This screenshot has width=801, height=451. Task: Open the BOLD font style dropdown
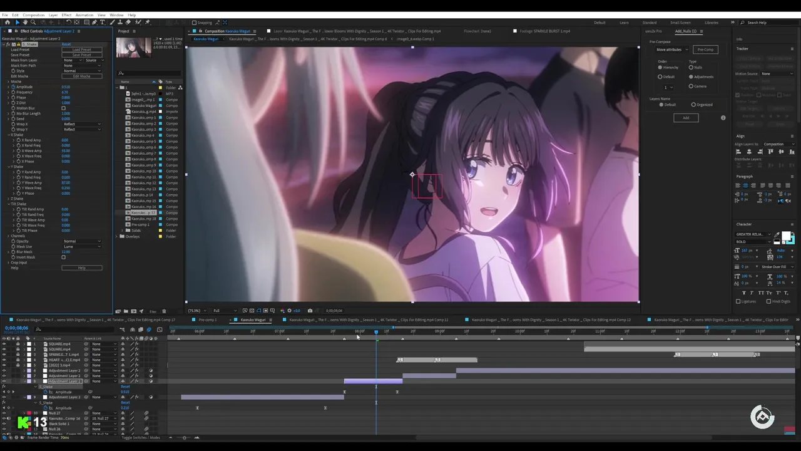[753, 242]
